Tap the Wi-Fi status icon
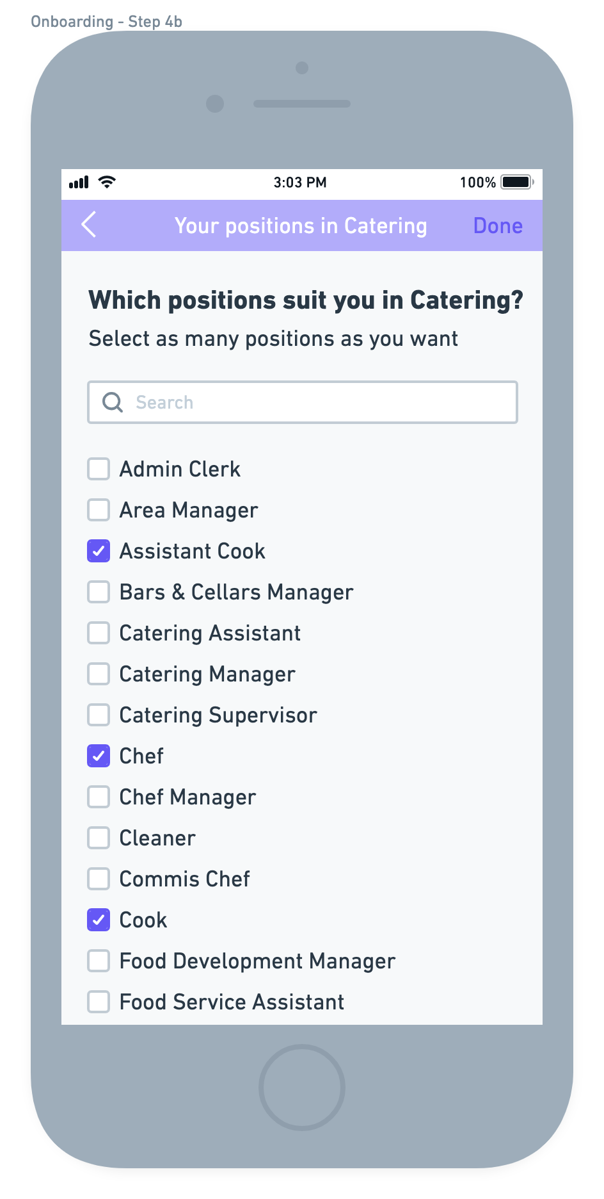This screenshot has height=1199, width=604. (107, 182)
